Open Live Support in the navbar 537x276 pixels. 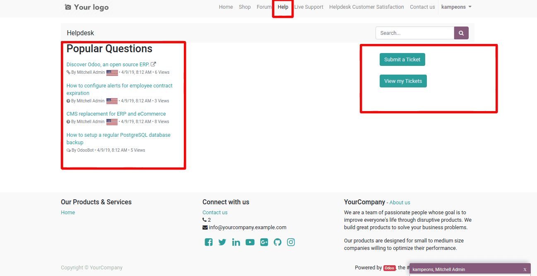tap(309, 7)
